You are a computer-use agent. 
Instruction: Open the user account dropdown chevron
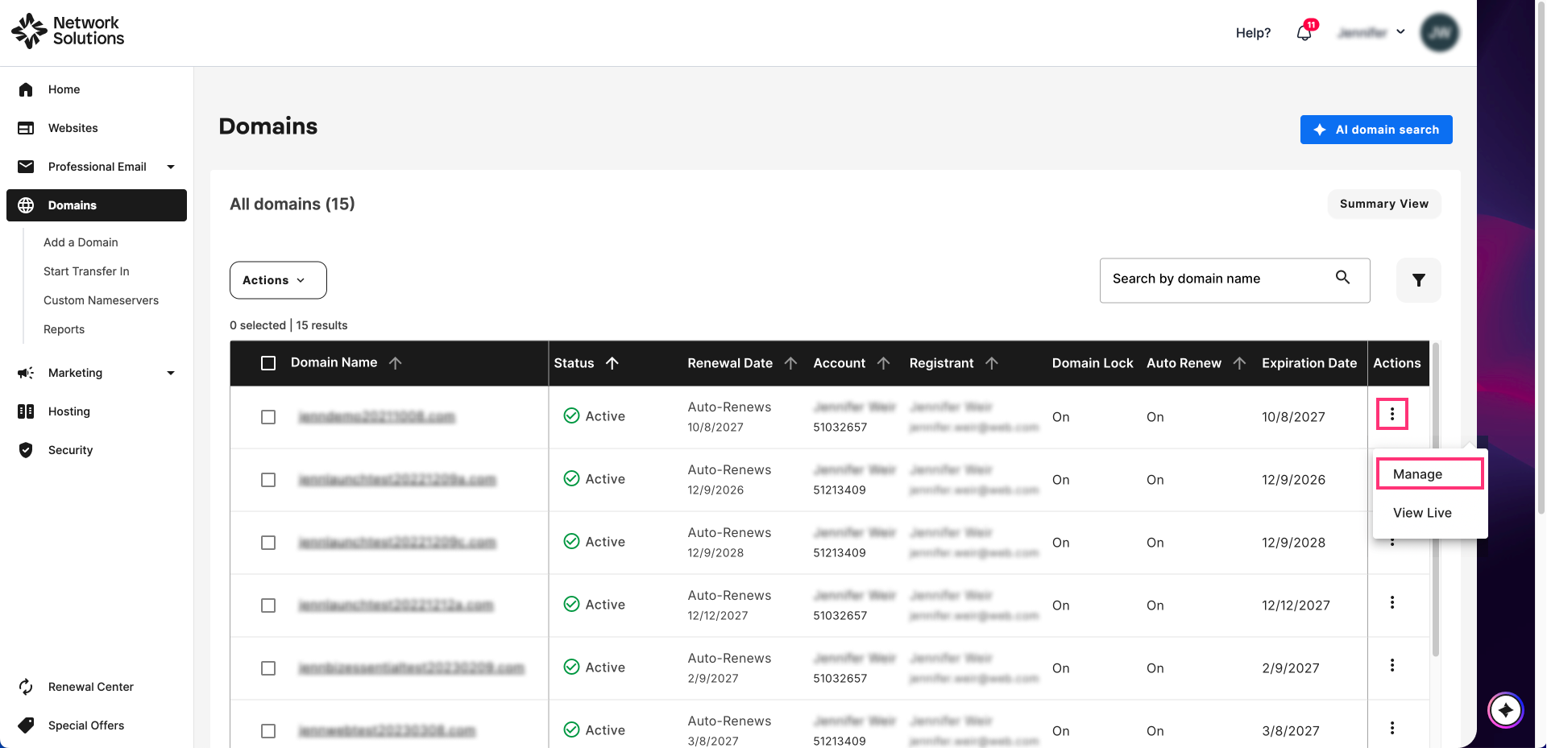click(x=1401, y=32)
